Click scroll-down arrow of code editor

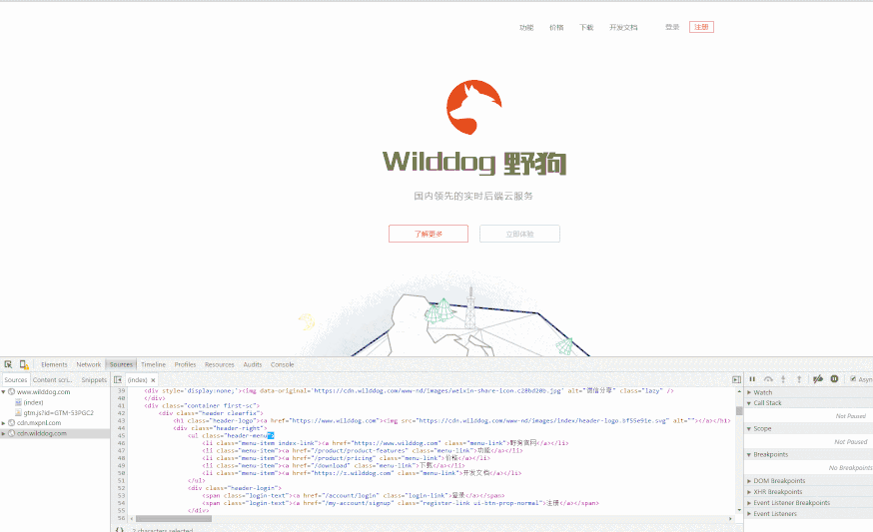tap(739, 510)
